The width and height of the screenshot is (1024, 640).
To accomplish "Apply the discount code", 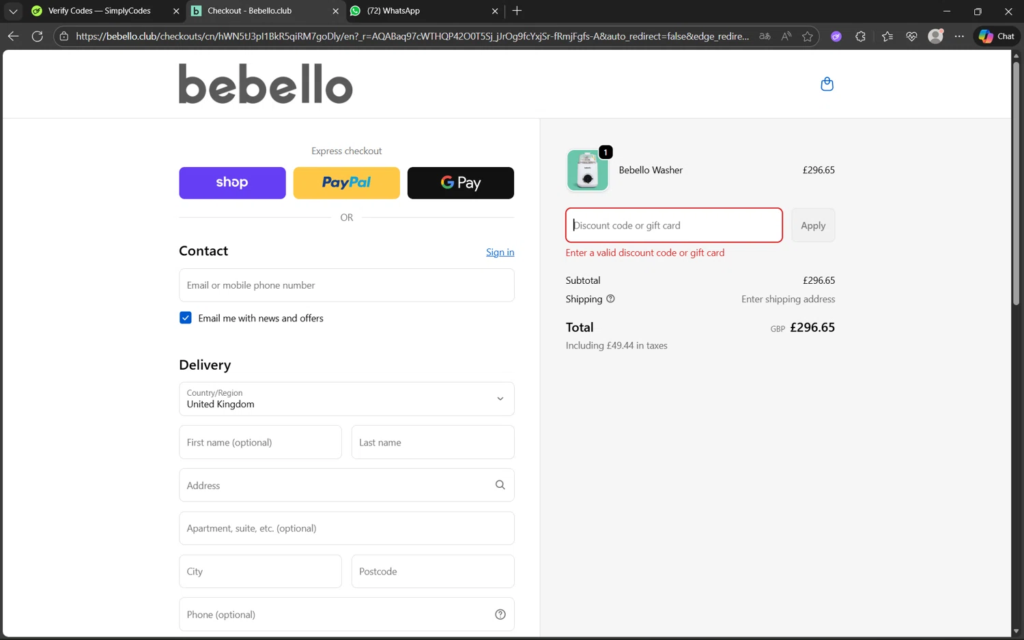I will tap(813, 225).
